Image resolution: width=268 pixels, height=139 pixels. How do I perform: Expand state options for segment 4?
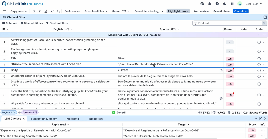(x=263, y=65)
